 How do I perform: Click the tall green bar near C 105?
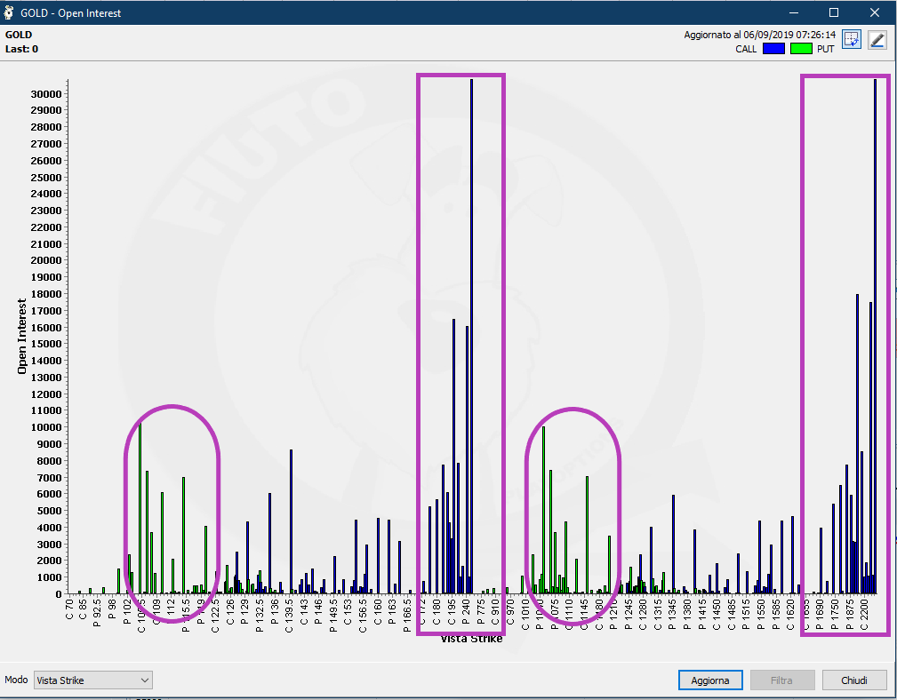[140, 509]
